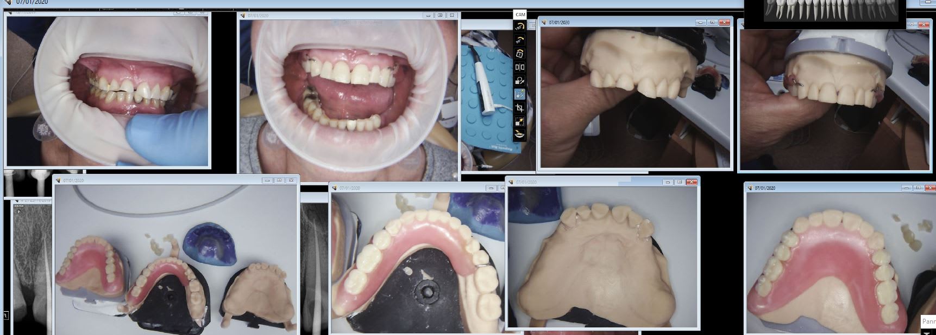Click the Pann panel label
The image size is (936, 335).
pos(928,321)
